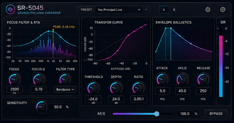Open the Voz Principal Live preset dropdown
The image size is (234, 123).
[119, 10]
